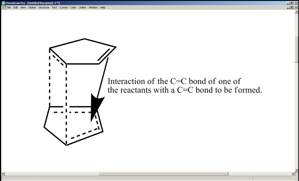Viewport: 299px width, 181px height.
Task: Click the vertical scrollbar up arrow
Action: (x=296, y=12)
